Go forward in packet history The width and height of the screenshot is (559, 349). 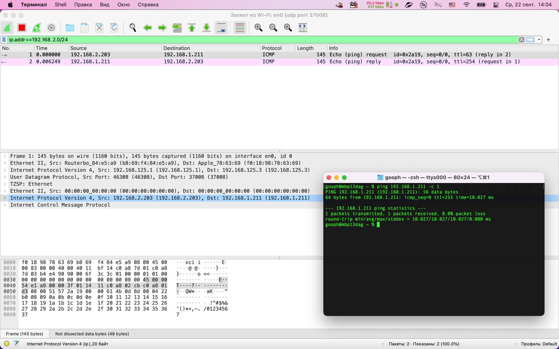click(x=162, y=27)
